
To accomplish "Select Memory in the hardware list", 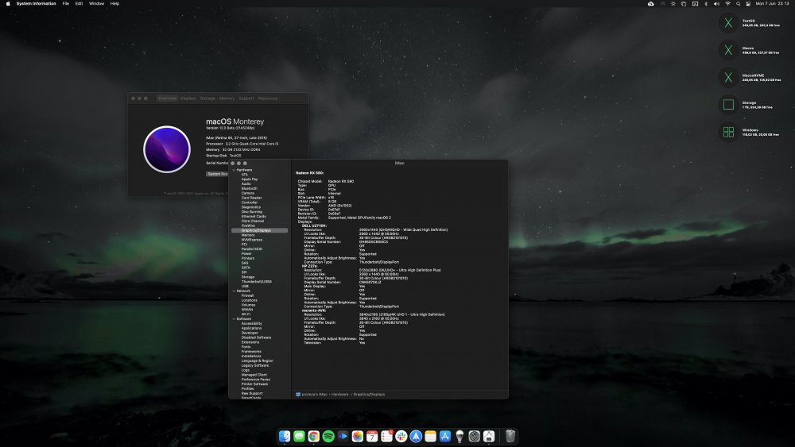I will coord(248,235).
